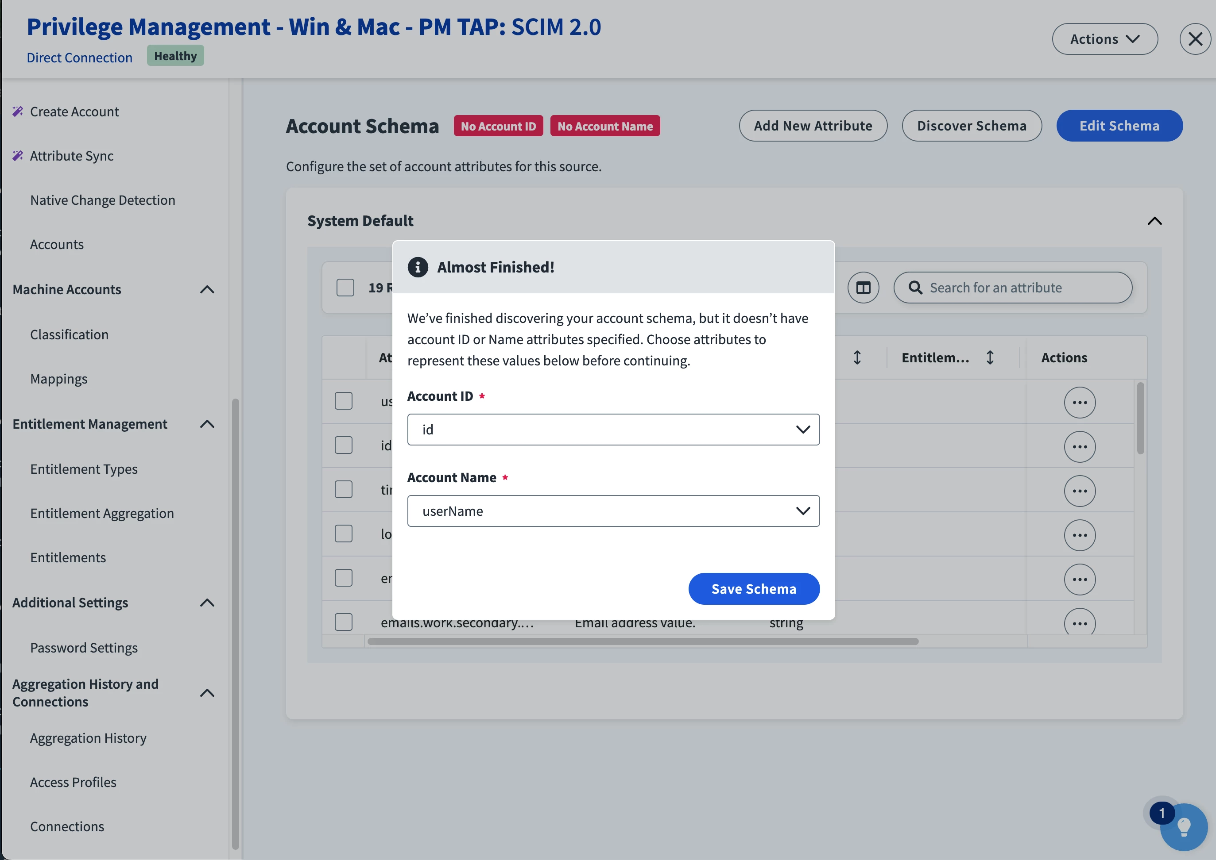Check the third attribute row checkbox
Viewport: 1216px width, 860px height.
pyautogui.click(x=344, y=490)
